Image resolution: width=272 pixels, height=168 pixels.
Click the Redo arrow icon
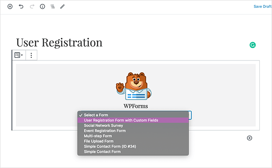point(32,7)
